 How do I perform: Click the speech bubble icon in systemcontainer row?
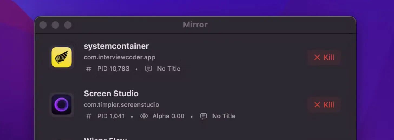(x=148, y=69)
